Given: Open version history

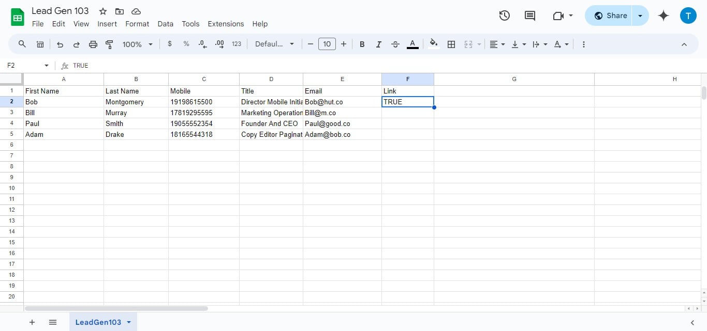Looking at the screenshot, I should [x=504, y=15].
